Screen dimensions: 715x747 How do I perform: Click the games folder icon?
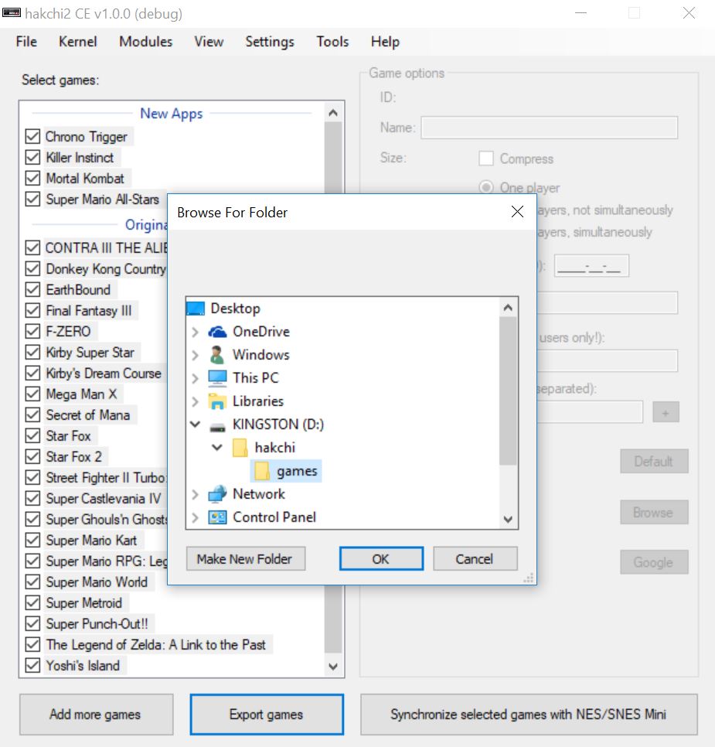pyautogui.click(x=261, y=471)
